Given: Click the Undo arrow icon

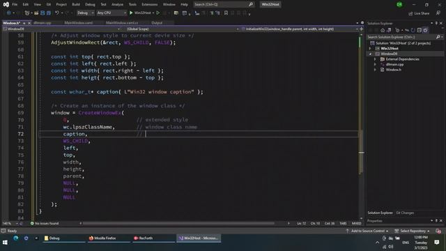Looking at the screenshot, I should coord(57,13).
